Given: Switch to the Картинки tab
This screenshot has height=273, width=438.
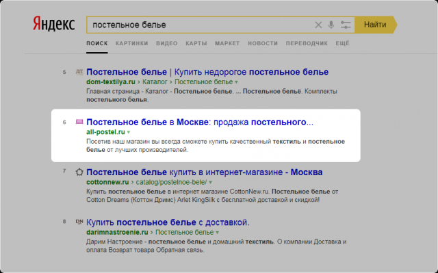Looking at the screenshot, I should (x=132, y=43).
